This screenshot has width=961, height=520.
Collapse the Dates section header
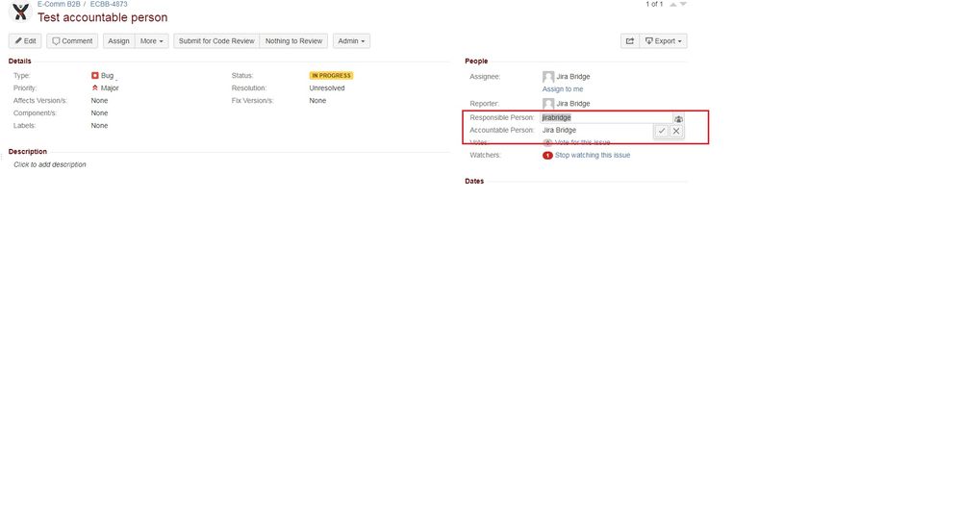(x=474, y=182)
